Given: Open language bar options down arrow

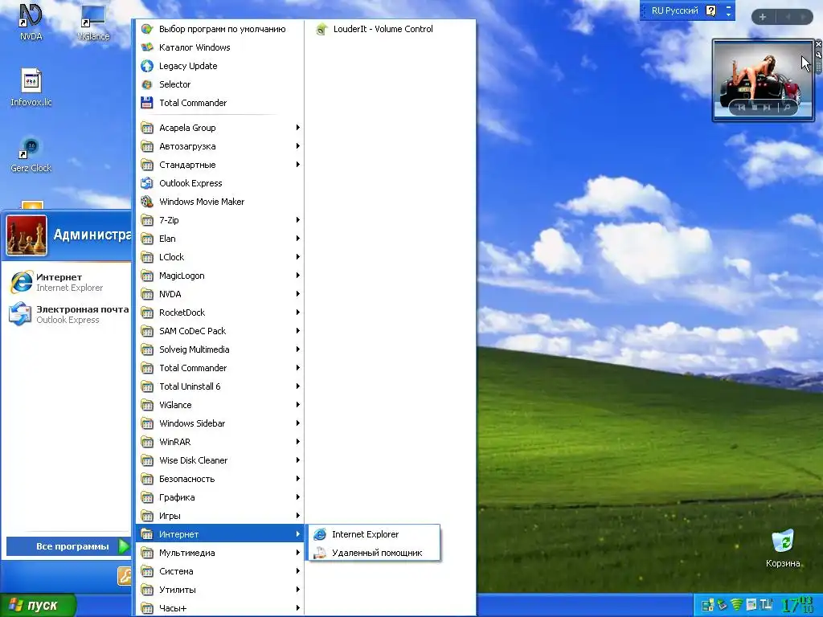Looking at the screenshot, I should (x=728, y=15).
